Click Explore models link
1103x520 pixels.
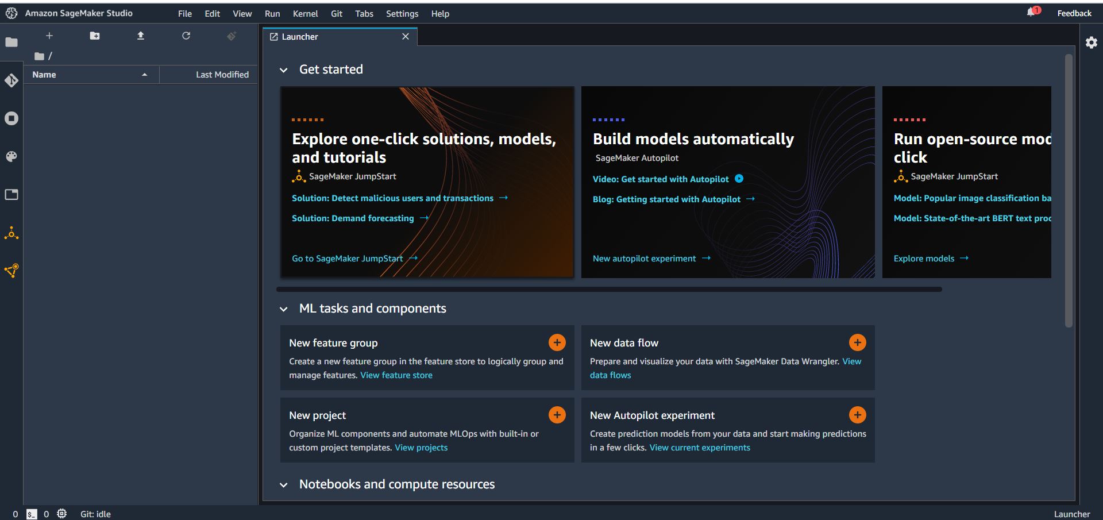(931, 258)
